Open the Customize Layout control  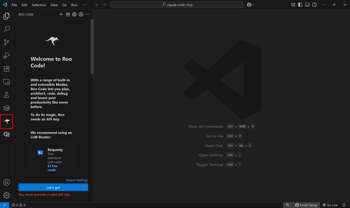coord(293,4)
